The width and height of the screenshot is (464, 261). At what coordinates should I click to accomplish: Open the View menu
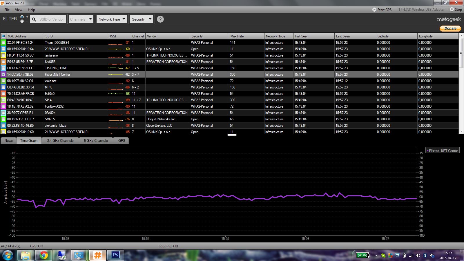point(19,10)
